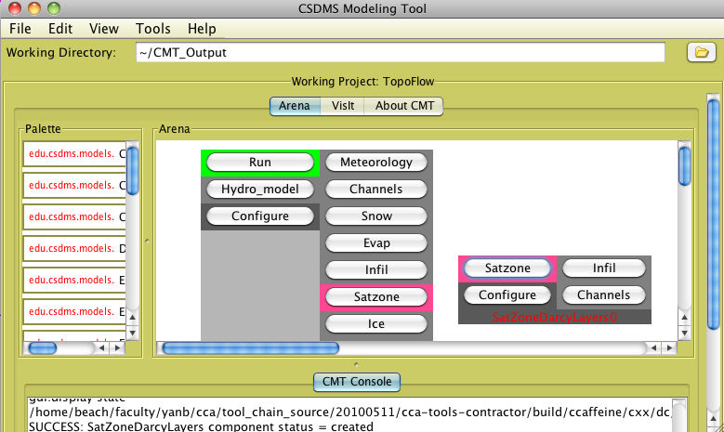The height and width of the screenshot is (432, 724).
Task: Click the Palette scroll up arrow
Action: (133, 317)
